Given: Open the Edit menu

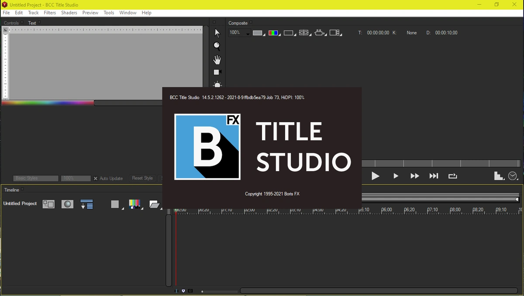Looking at the screenshot, I should tap(19, 13).
